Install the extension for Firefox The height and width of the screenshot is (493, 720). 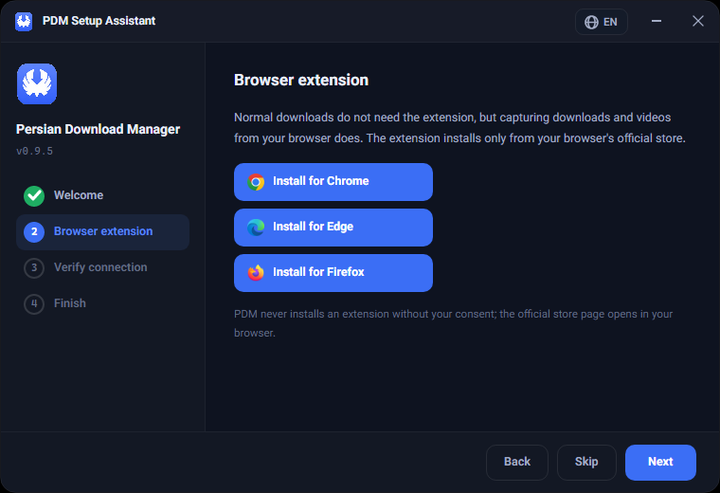pos(333,273)
